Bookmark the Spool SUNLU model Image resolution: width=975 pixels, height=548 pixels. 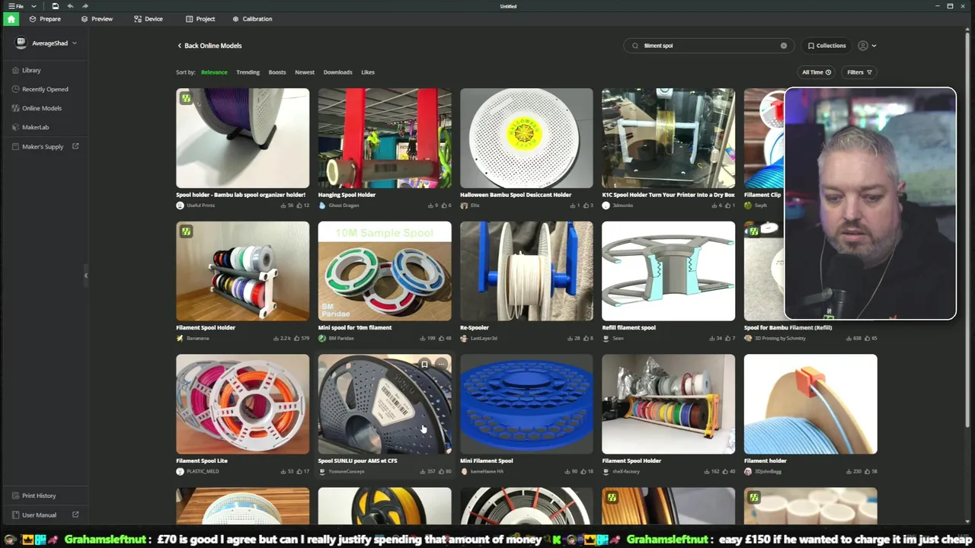pos(424,365)
